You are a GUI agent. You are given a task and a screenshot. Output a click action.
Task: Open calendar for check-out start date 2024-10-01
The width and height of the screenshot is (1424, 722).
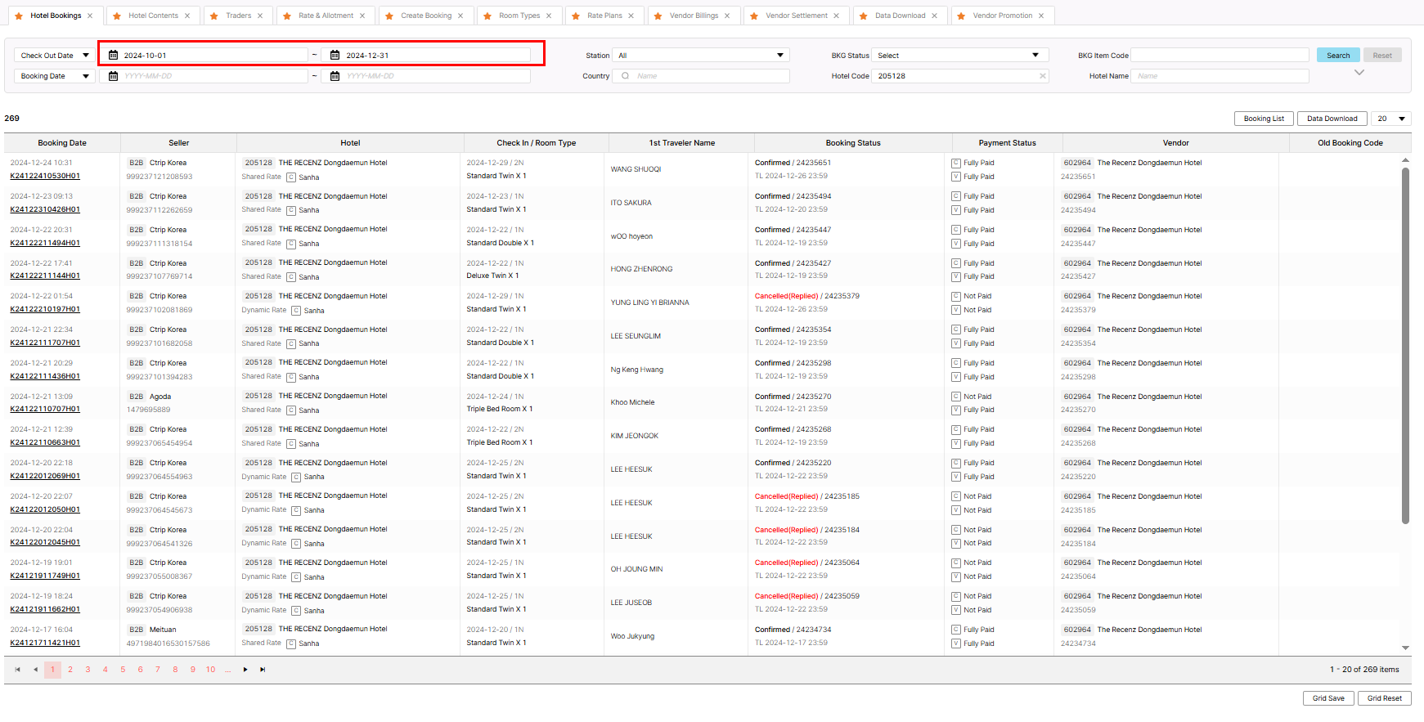(114, 56)
